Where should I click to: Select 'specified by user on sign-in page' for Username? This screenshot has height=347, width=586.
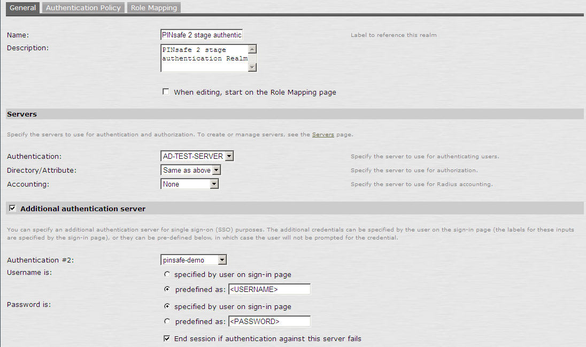(x=167, y=274)
